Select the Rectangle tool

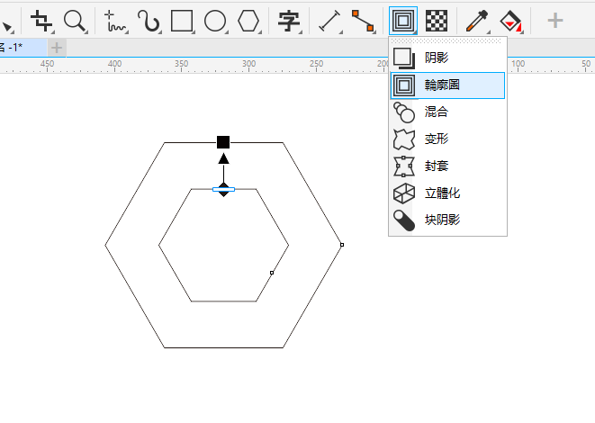pos(182,21)
